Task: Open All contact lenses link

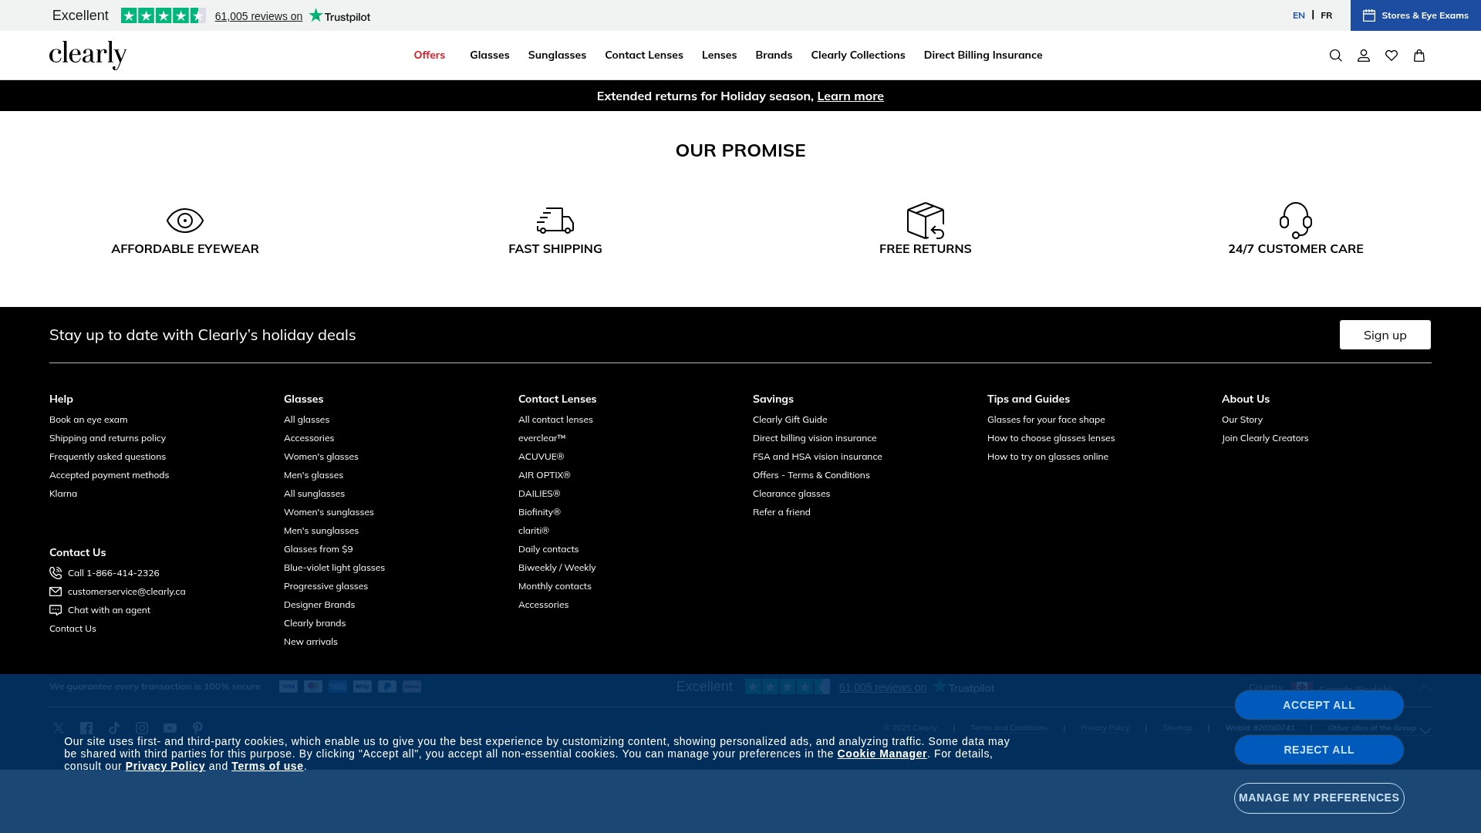Action: point(556,420)
